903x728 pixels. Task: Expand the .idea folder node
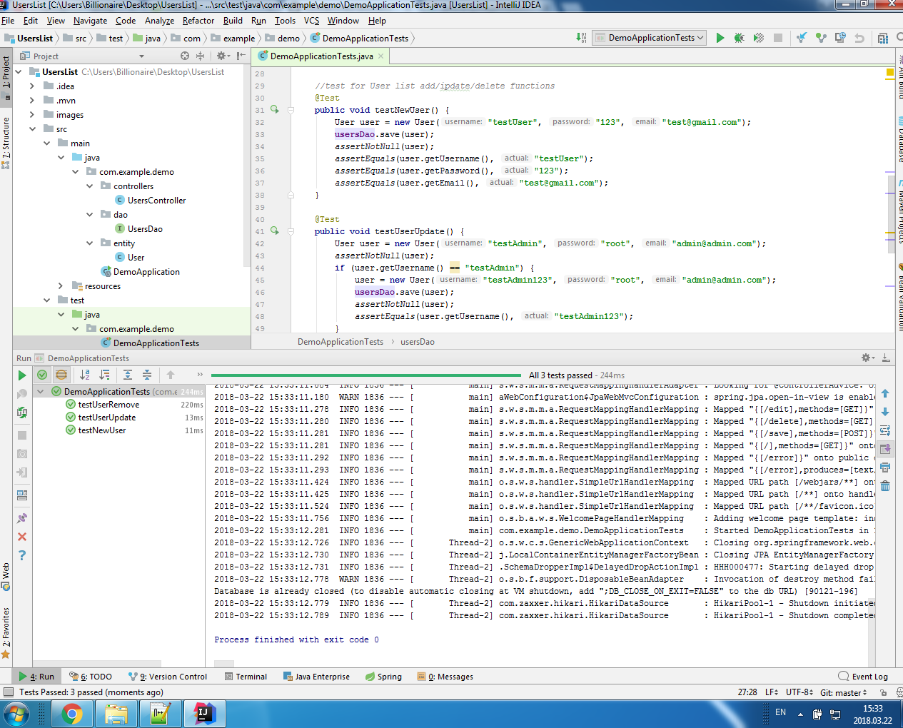pyautogui.click(x=32, y=86)
